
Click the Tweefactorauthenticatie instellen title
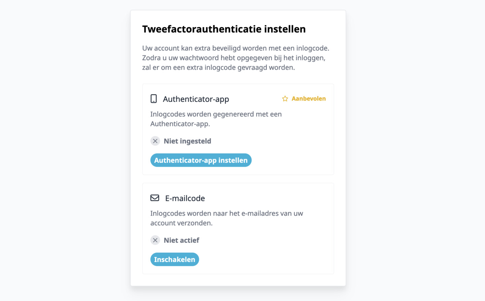pyautogui.click(x=224, y=29)
